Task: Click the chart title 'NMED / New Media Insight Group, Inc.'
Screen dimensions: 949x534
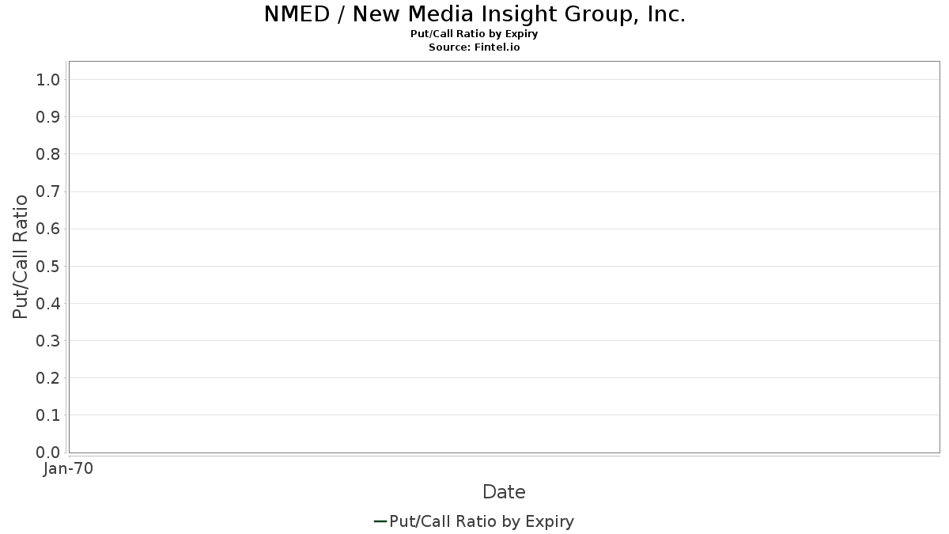Action: click(x=475, y=14)
